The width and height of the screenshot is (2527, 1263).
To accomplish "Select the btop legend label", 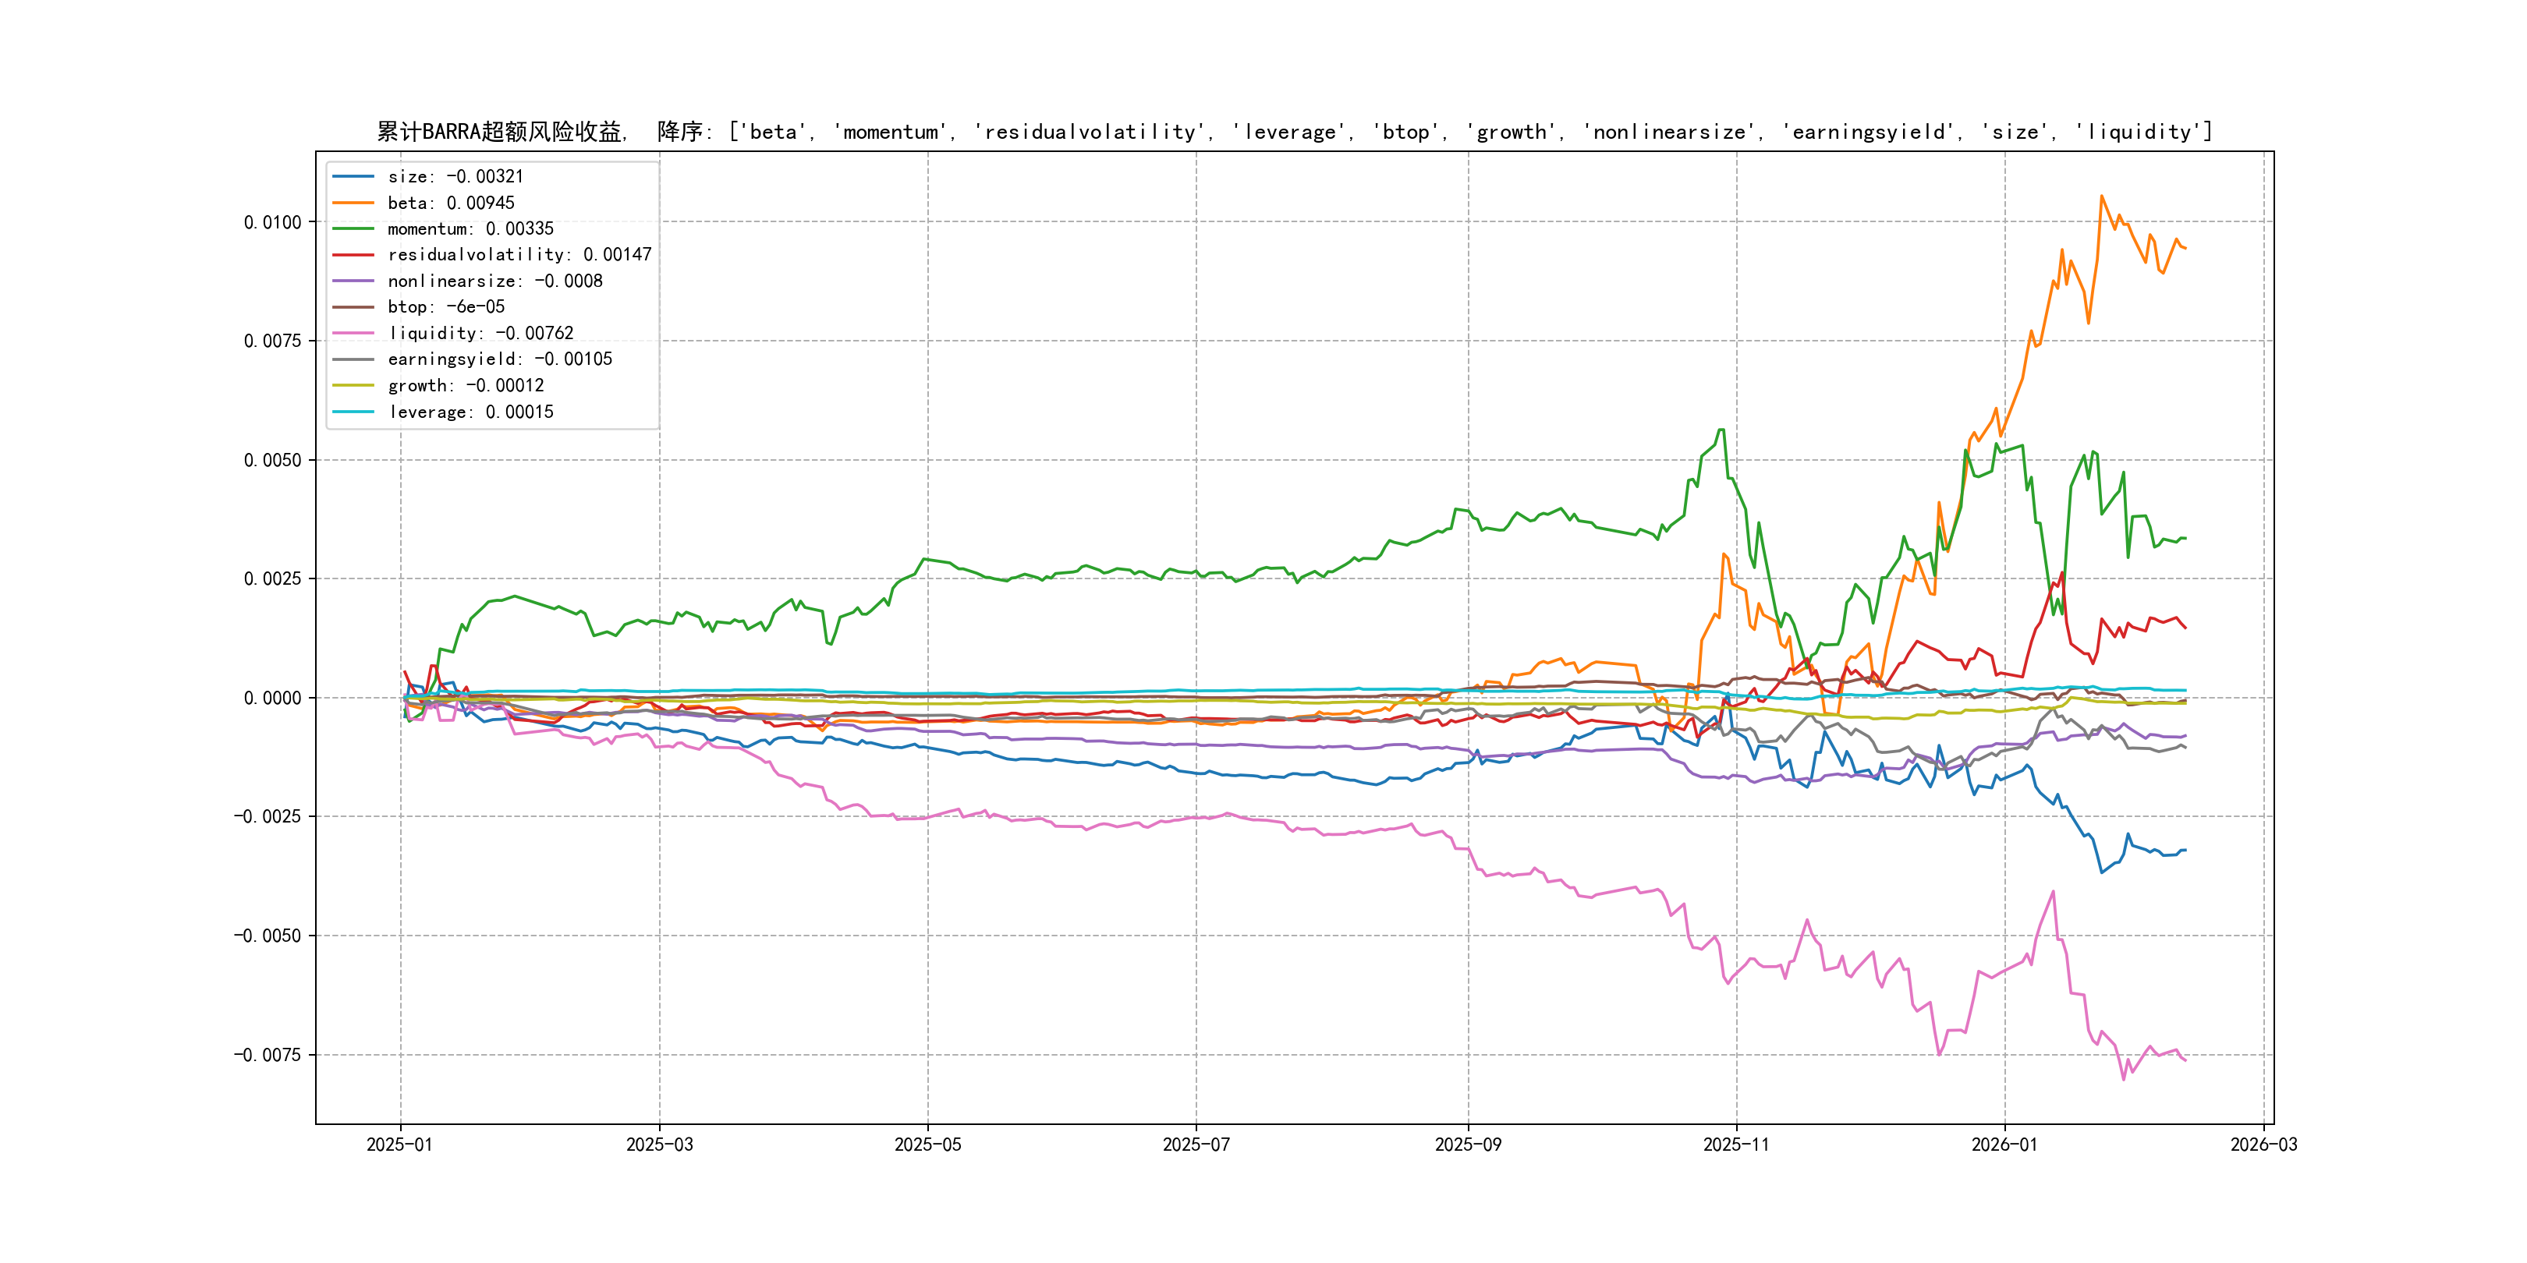I will [445, 307].
